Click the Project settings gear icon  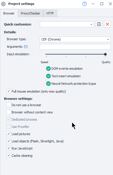pyautogui.click(x=3, y=4)
